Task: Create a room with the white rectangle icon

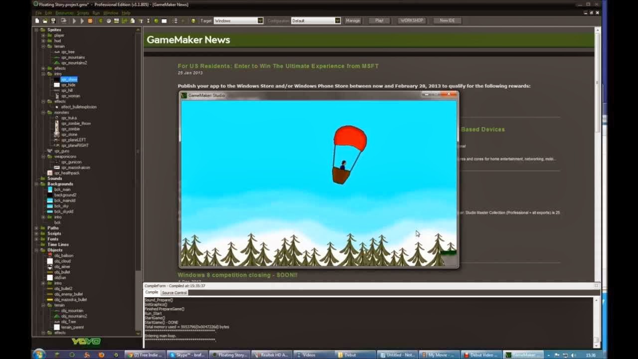Action: (164, 21)
